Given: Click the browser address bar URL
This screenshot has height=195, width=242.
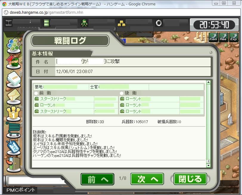Looking at the screenshot, I should tap(46, 12).
